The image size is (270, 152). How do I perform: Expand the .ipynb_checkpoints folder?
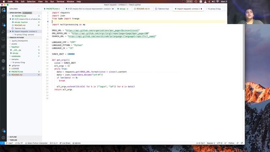pos(20,41)
